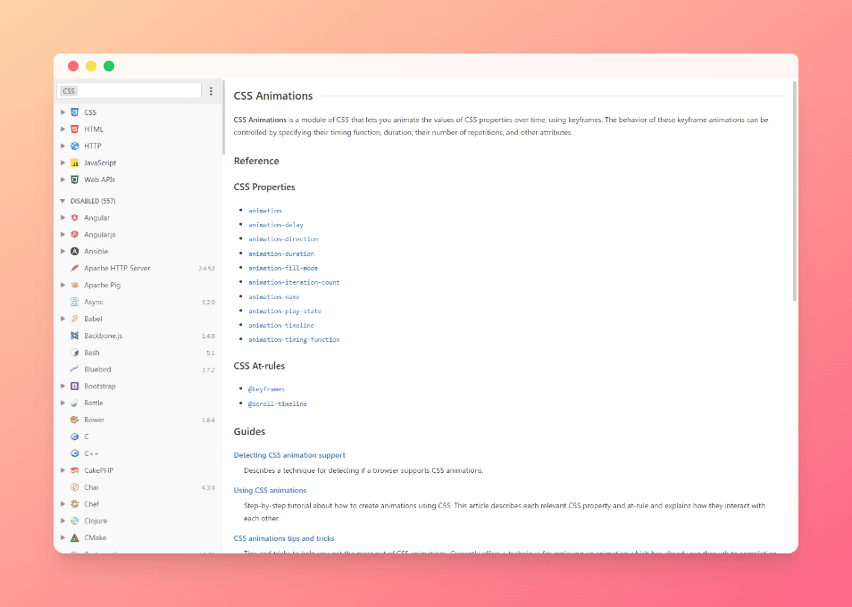Viewport: 852px width, 607px height.
Task: Click the yellow JavaScript icon
Action: point(75,163)
